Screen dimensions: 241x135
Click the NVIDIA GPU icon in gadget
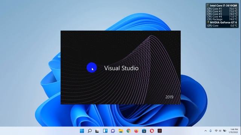tap(208, 22)
